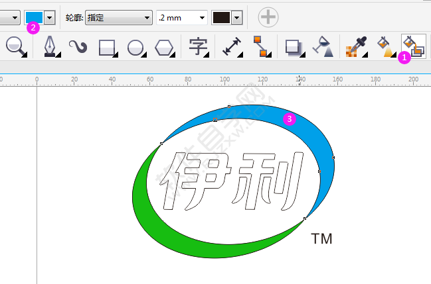The height and width of the screenshot is (284, 431).
Task: Select the Interactive Fill bucket tool
Action: click(387, 46)
